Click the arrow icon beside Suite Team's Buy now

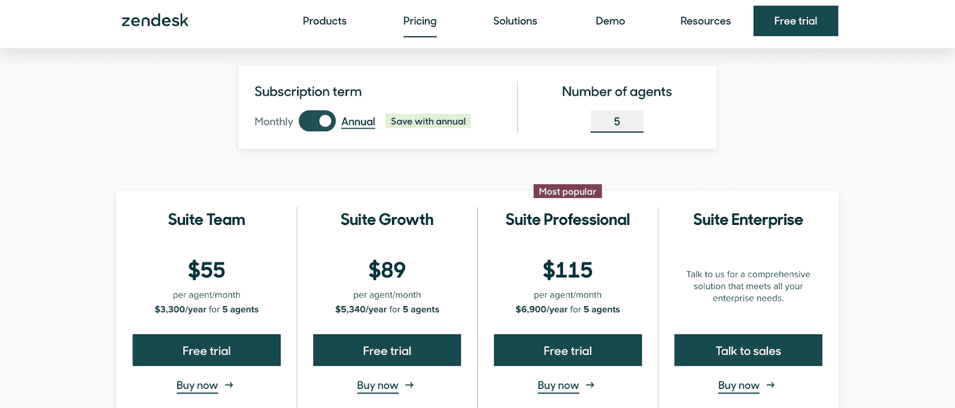pyautogui.click(x=230, y=385)
